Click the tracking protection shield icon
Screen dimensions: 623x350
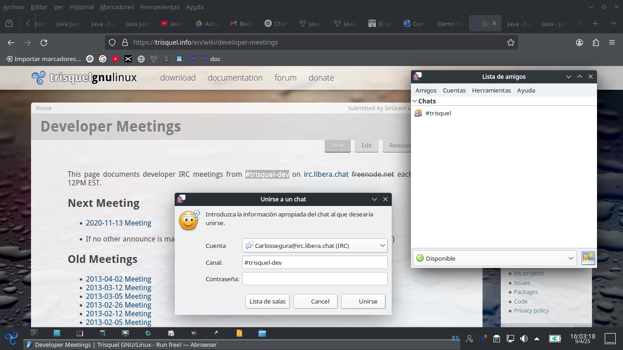(112, 42)
